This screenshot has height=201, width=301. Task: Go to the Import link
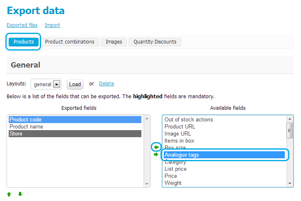tap(52, 25)
